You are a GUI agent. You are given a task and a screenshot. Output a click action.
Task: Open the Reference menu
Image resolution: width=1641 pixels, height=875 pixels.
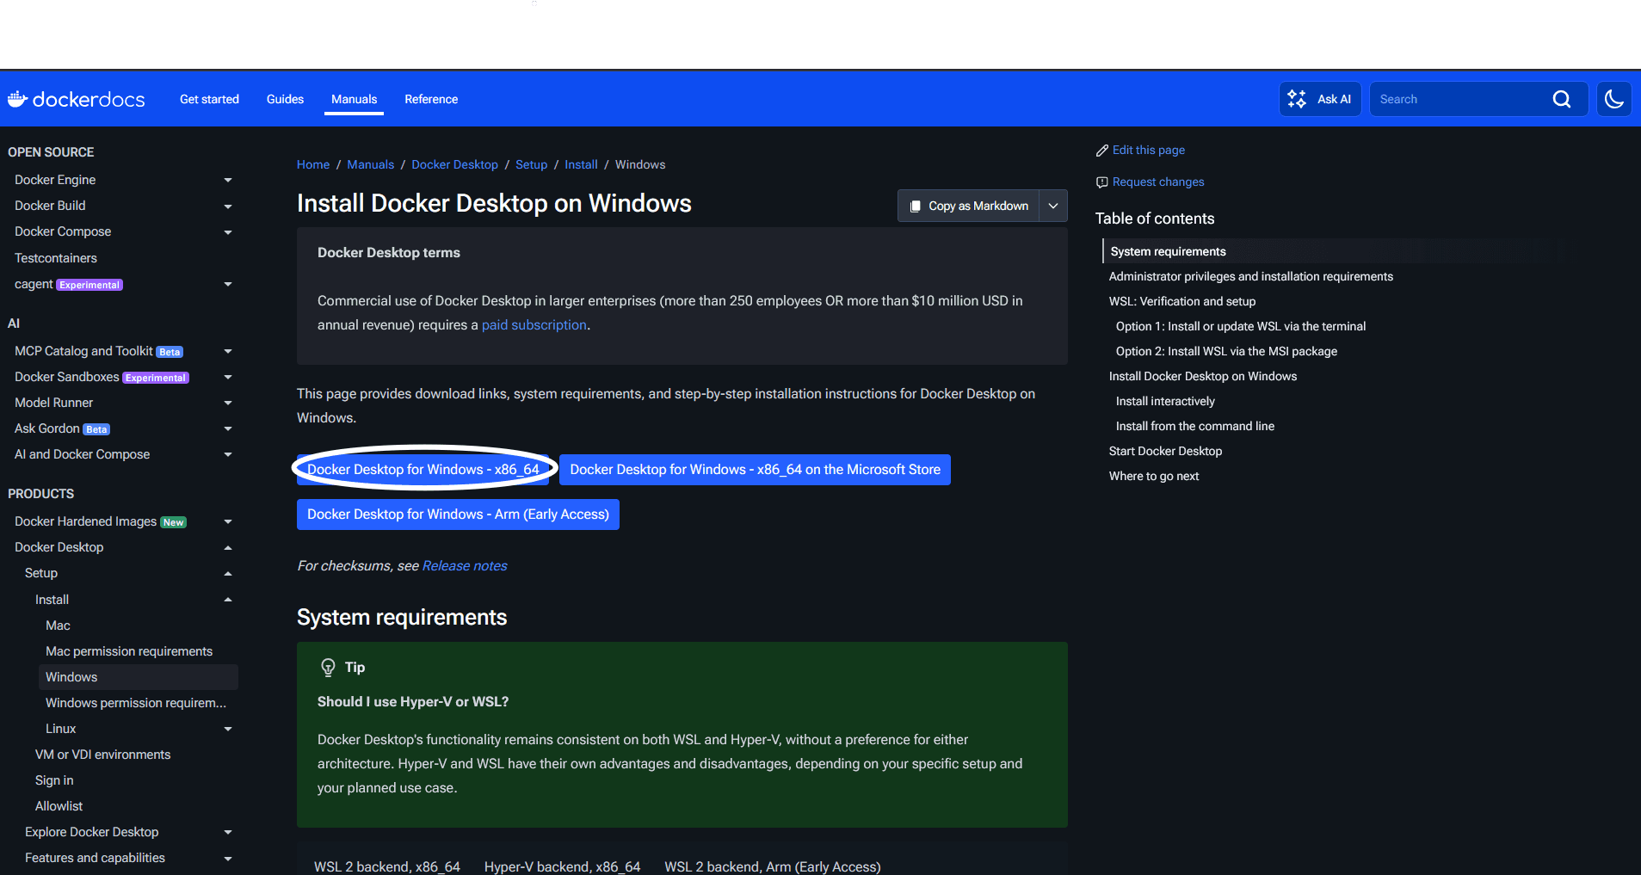click(x=431, y=99)
